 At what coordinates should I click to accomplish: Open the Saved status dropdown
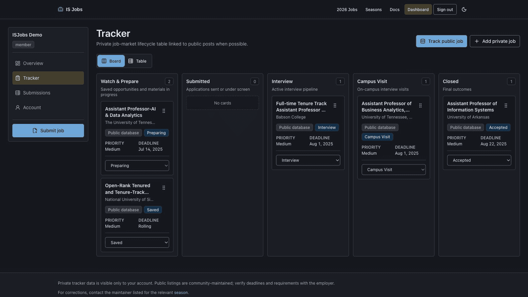tap(137, 242)
